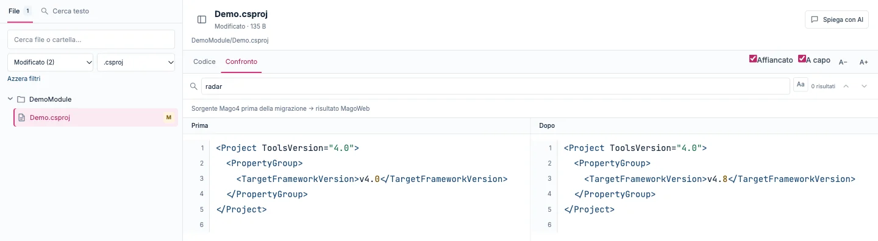Click the Azzera filtri link
Screen dimensions: 878x241
[x=24, y=79]
